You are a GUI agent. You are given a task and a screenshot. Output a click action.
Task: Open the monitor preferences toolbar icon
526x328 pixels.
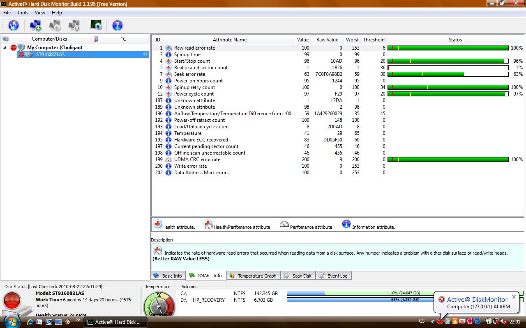(x=96, y=25)
